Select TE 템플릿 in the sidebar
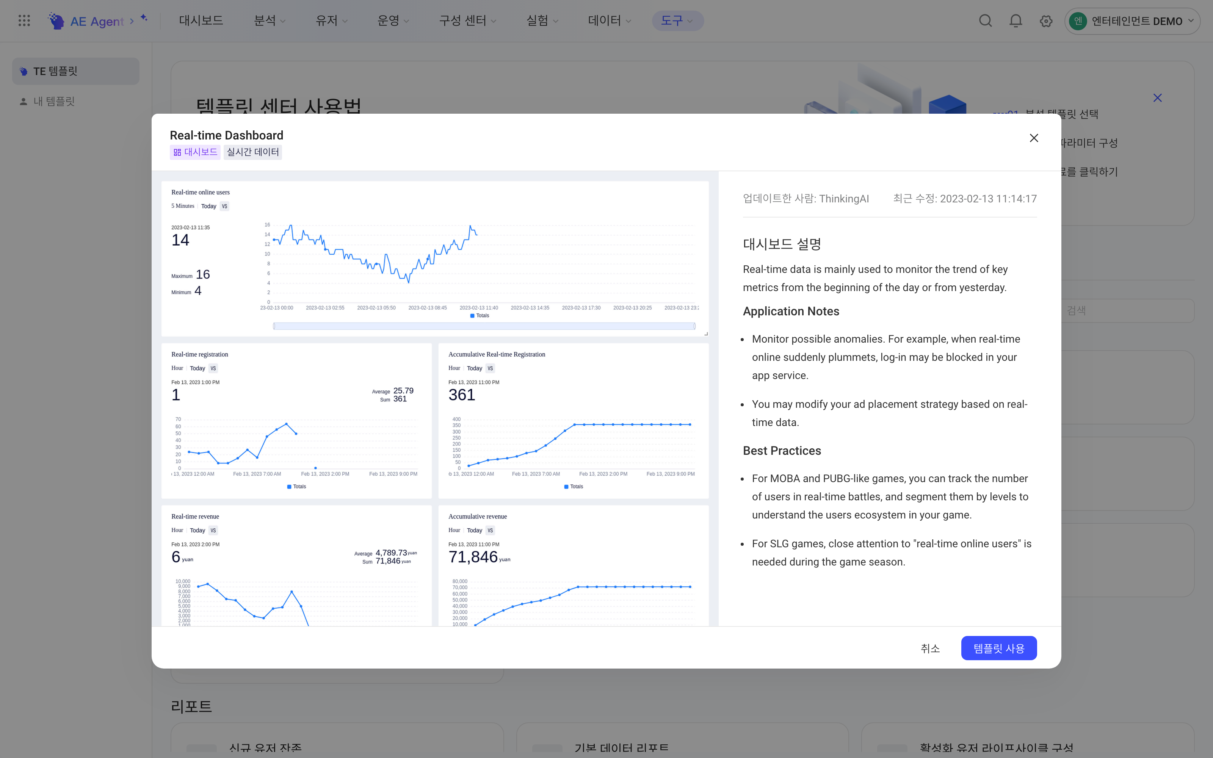 click(x=76, y=71)
